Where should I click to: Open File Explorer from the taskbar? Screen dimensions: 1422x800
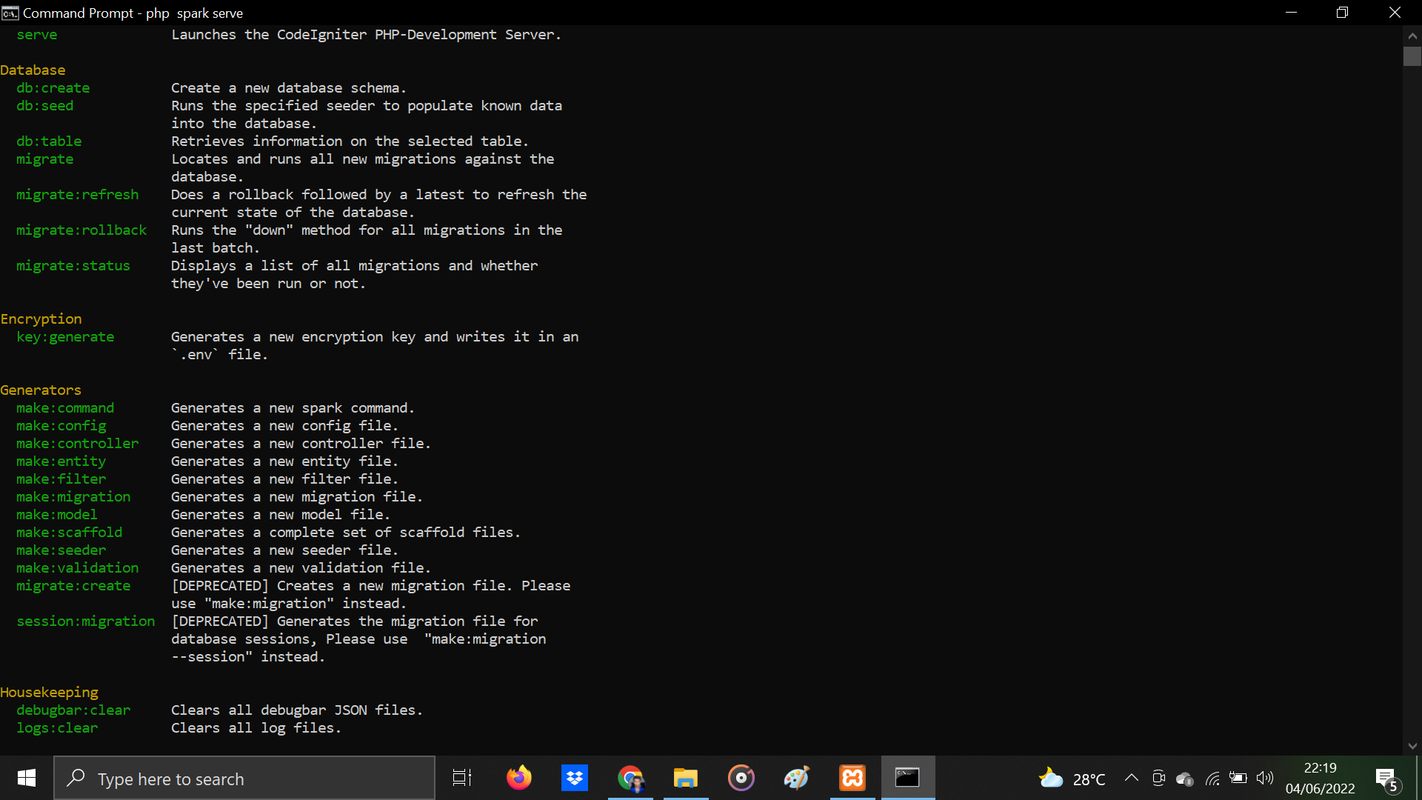pyautogui.click(x=686, y=778)
